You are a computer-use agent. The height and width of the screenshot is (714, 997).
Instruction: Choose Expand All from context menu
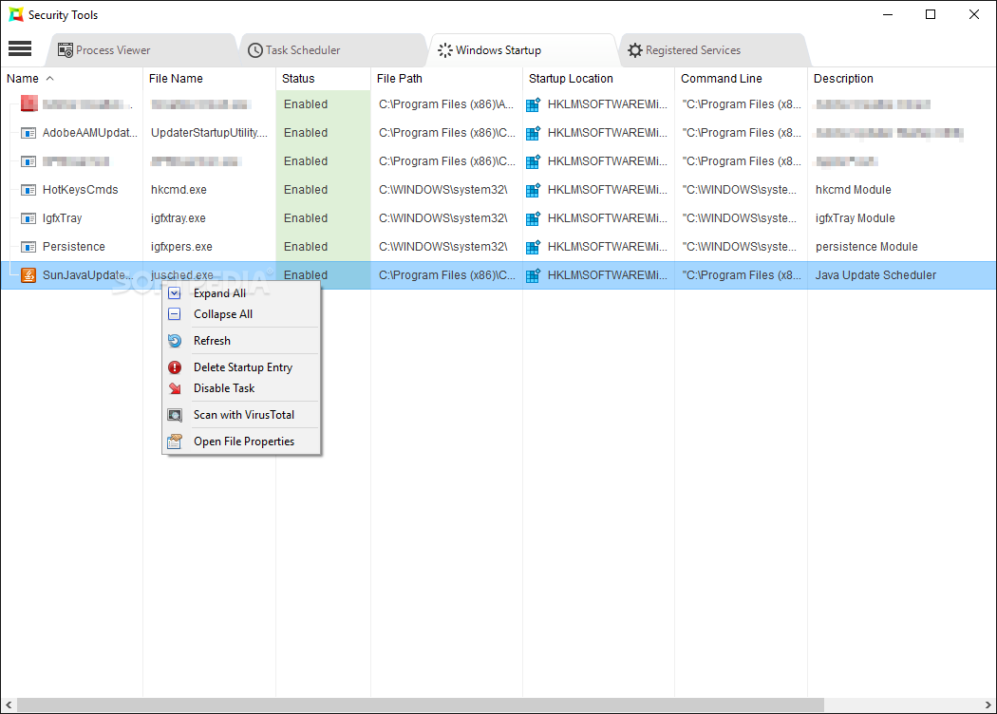coord(241,293)
